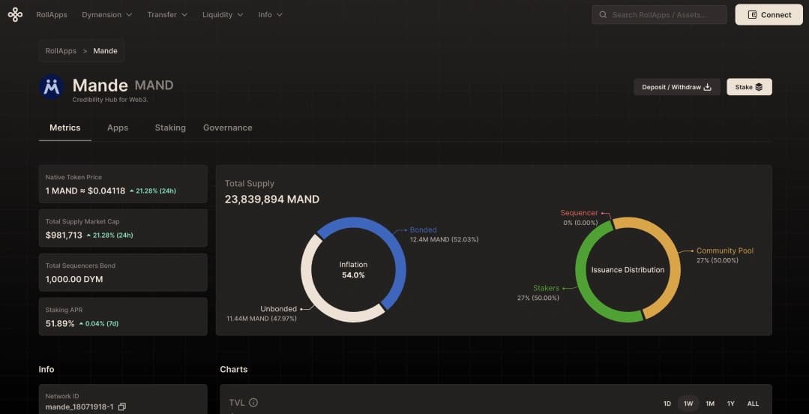Select the 1W chart range

coord(688,403)
